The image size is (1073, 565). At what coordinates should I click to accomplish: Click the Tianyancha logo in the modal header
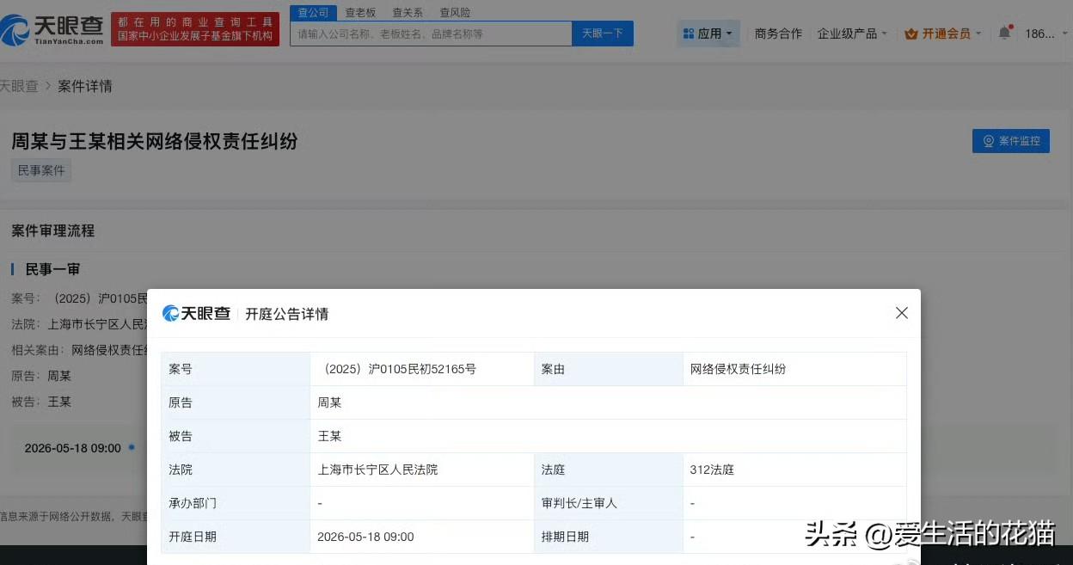(x=196, y=313)
